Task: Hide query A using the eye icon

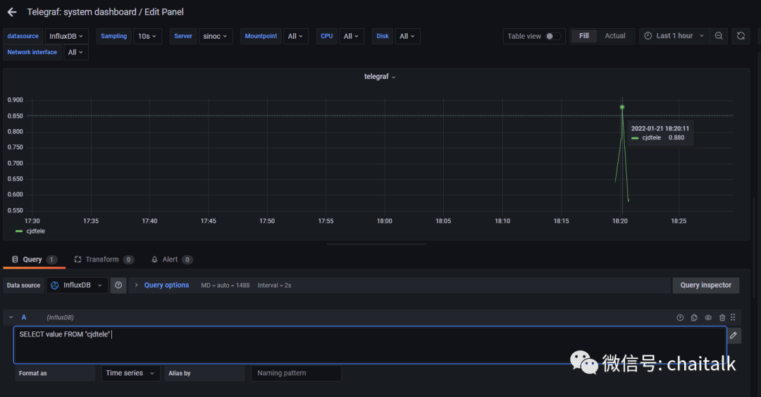Action: point(708,317)
